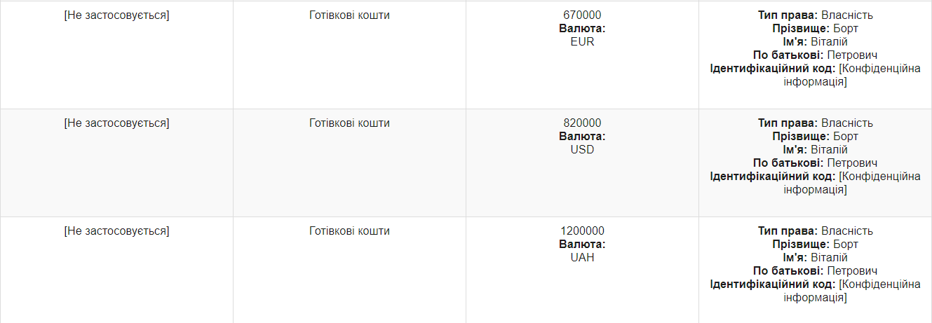Viewport: 932px width, 323px height.
Task: Click "Ідентифікаційний код" label in the USD row
Action: pyautogui.click(x=772, y=177)
